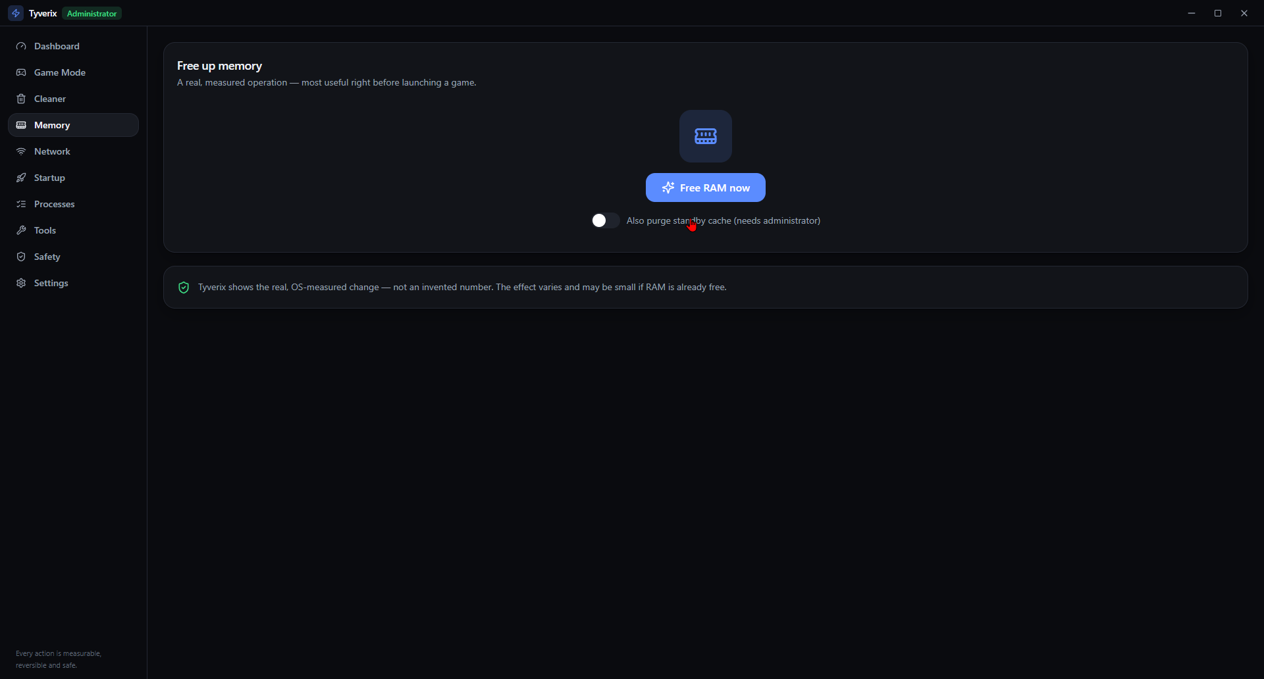Screen dimensions: 1264x679
Task: Click the Memory RAM chip sidebar icon
Action: [x=21, y=125]
